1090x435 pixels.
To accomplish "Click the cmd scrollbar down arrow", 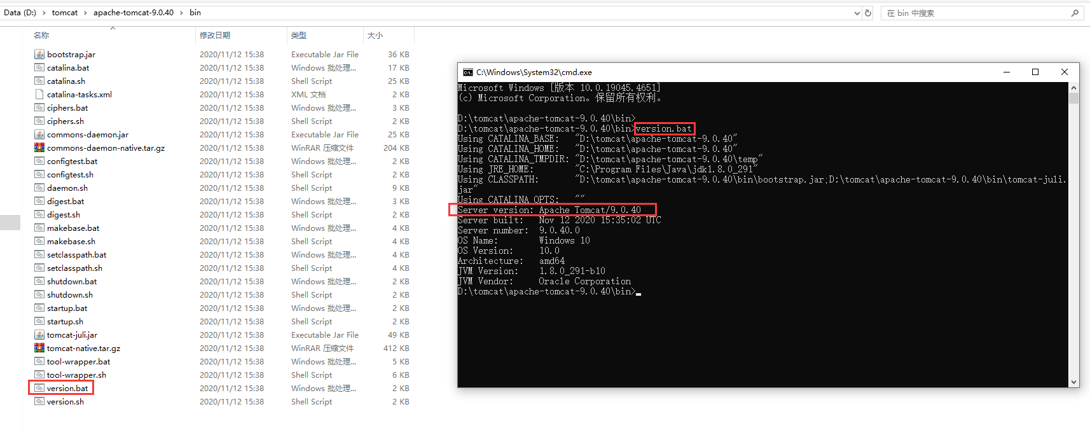I will tap(1074, 382).
